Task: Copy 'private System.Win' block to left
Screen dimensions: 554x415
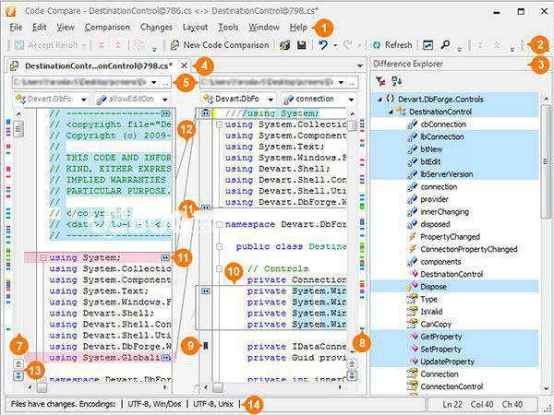Action: tap(206, 291)
